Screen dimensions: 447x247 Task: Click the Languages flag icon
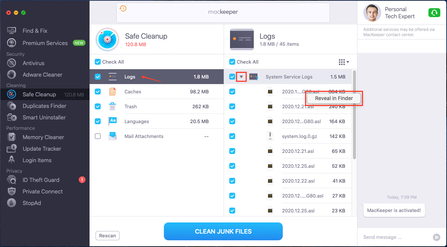pyautogui.click(x=113, y=121)
